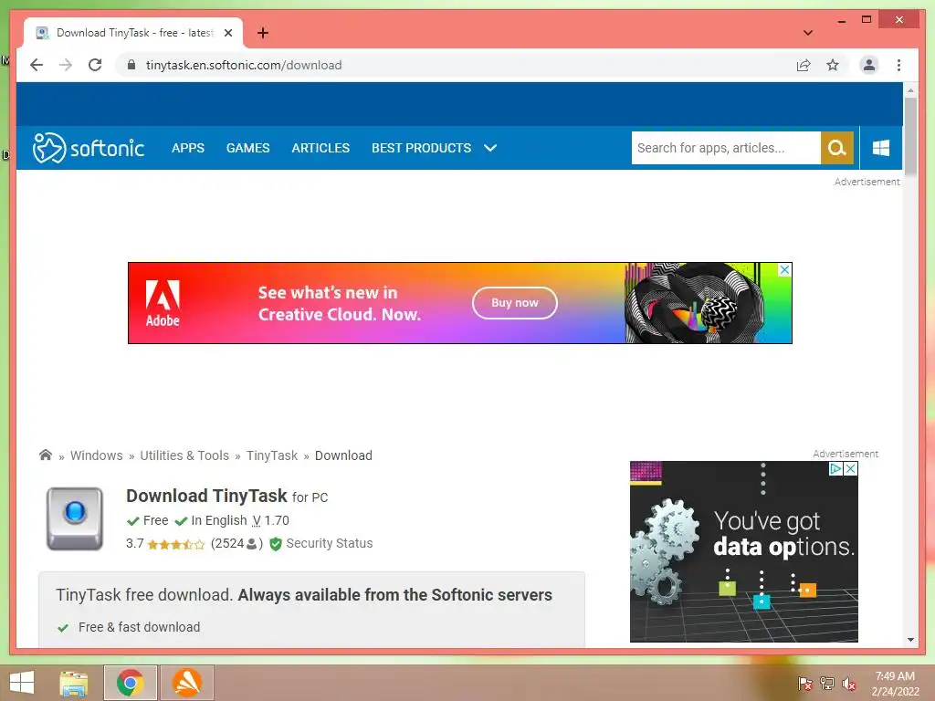935x701 pixels.
Task: Open Chrome's three-dot menu
Action: pos(898,65)
